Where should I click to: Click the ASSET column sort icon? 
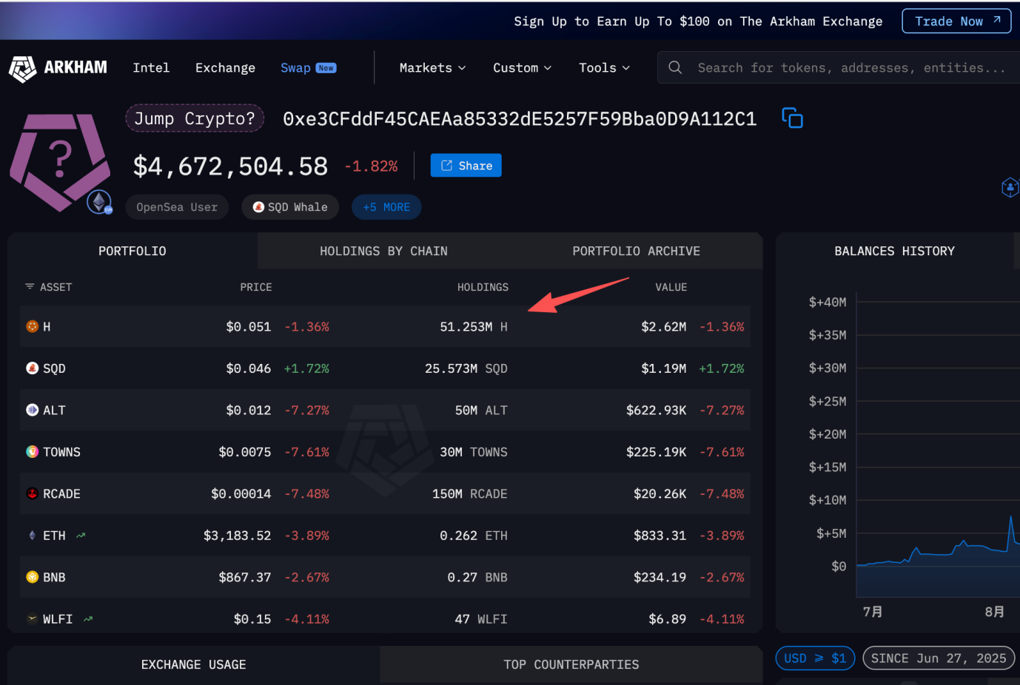click(30, 287)
